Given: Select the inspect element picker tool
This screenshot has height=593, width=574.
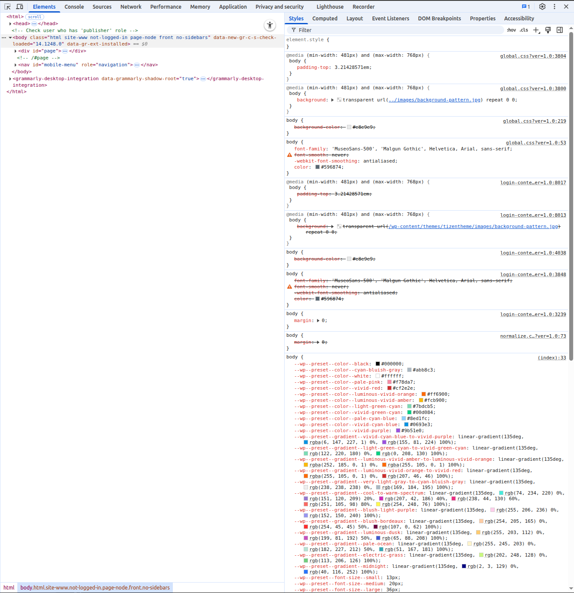Looking at the screenshot, I should tap(7, 7).
